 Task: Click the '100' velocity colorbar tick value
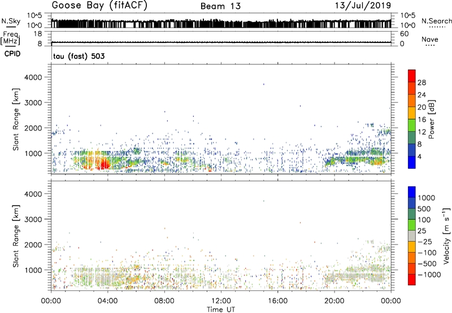click(x=424, y=220)
